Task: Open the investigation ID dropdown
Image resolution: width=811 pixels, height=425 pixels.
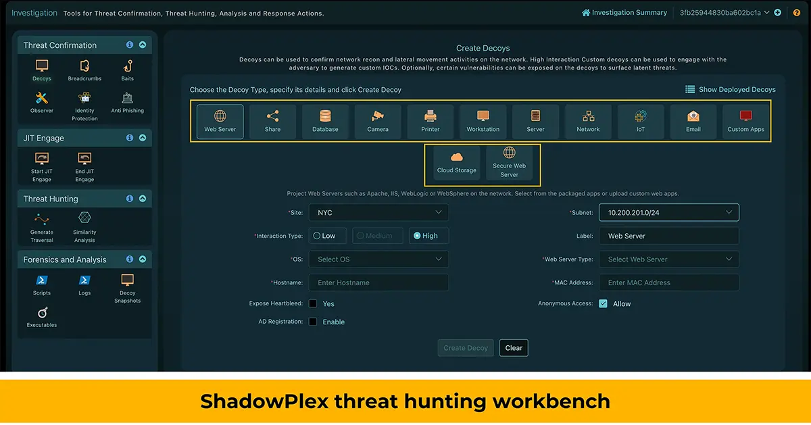Action: pos(724,12)
